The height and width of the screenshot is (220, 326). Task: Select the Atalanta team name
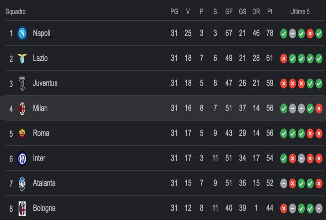[x=44, y=183]
